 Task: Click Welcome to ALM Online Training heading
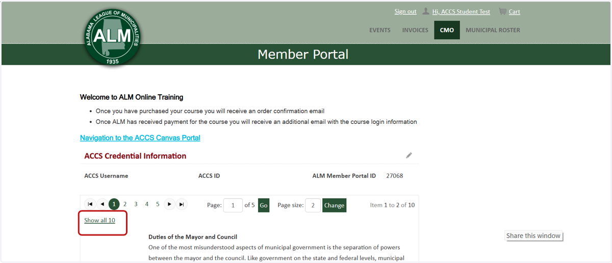point(132,97)
